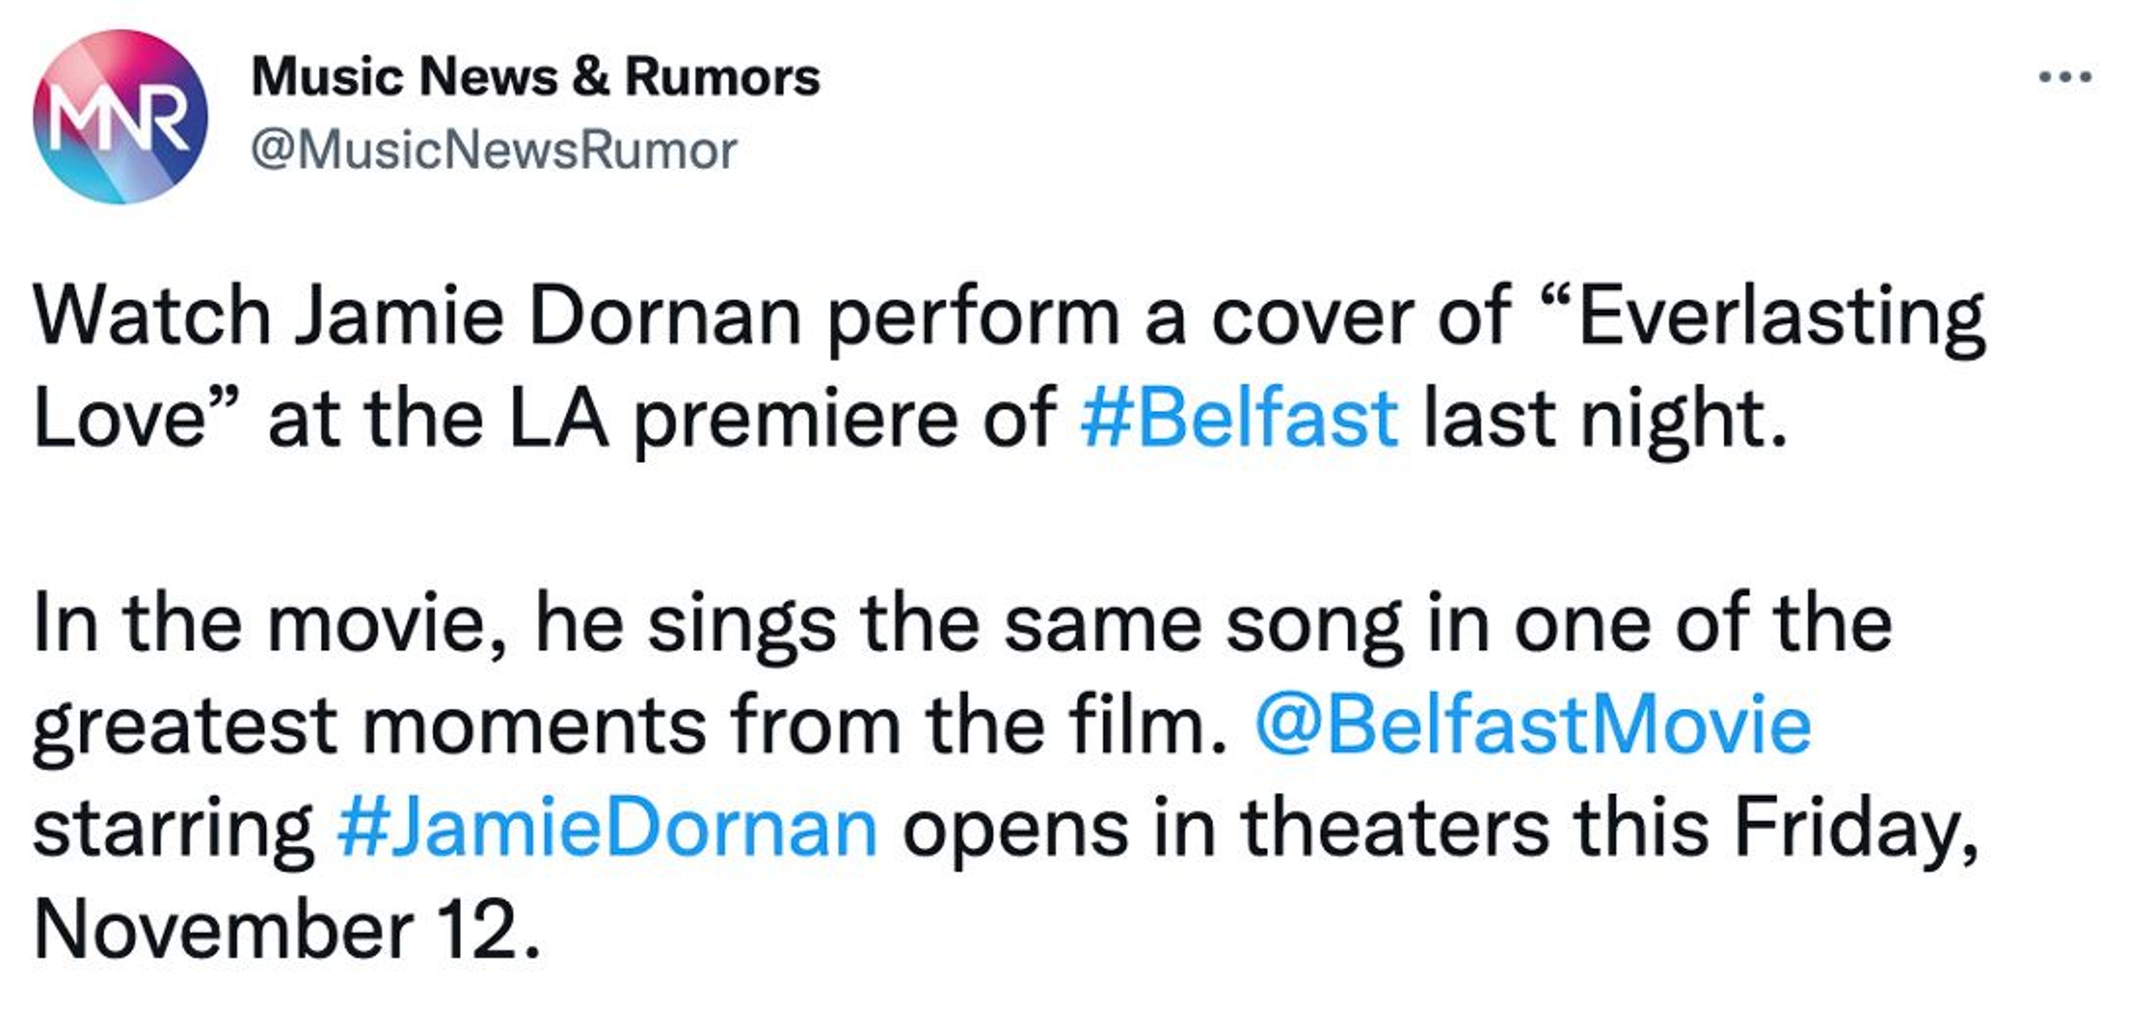
Task: Click the word "perform" in the first line
Action: pos(974,317)
